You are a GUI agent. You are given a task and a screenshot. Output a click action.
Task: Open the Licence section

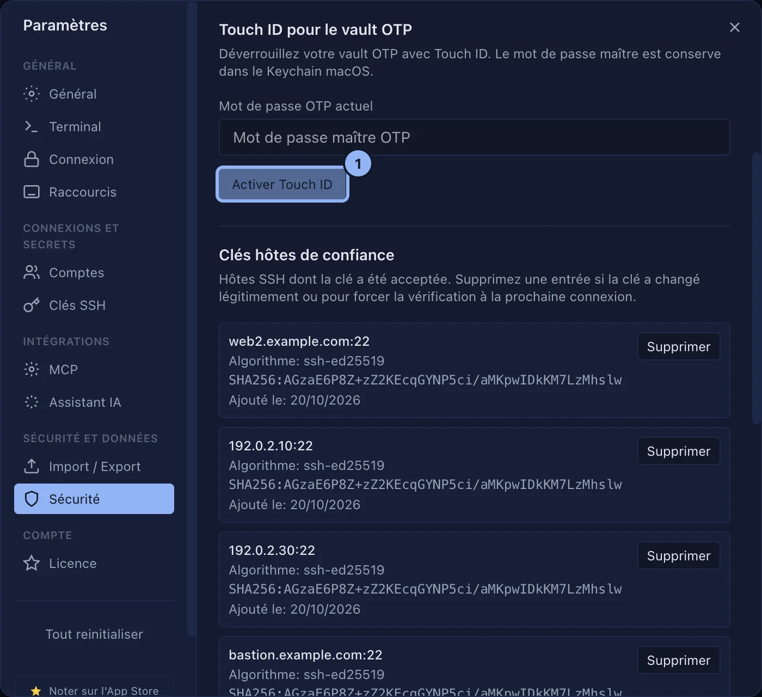click(x=94, y=563)
